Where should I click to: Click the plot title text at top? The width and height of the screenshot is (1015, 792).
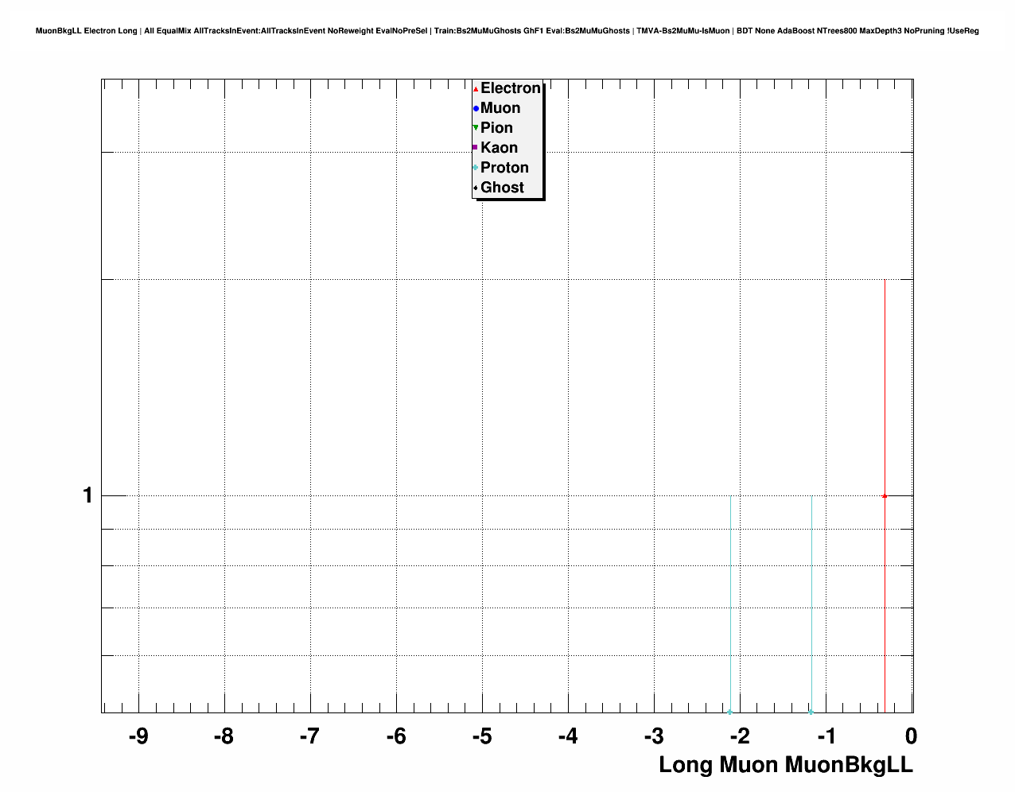(x=507, y=31)
